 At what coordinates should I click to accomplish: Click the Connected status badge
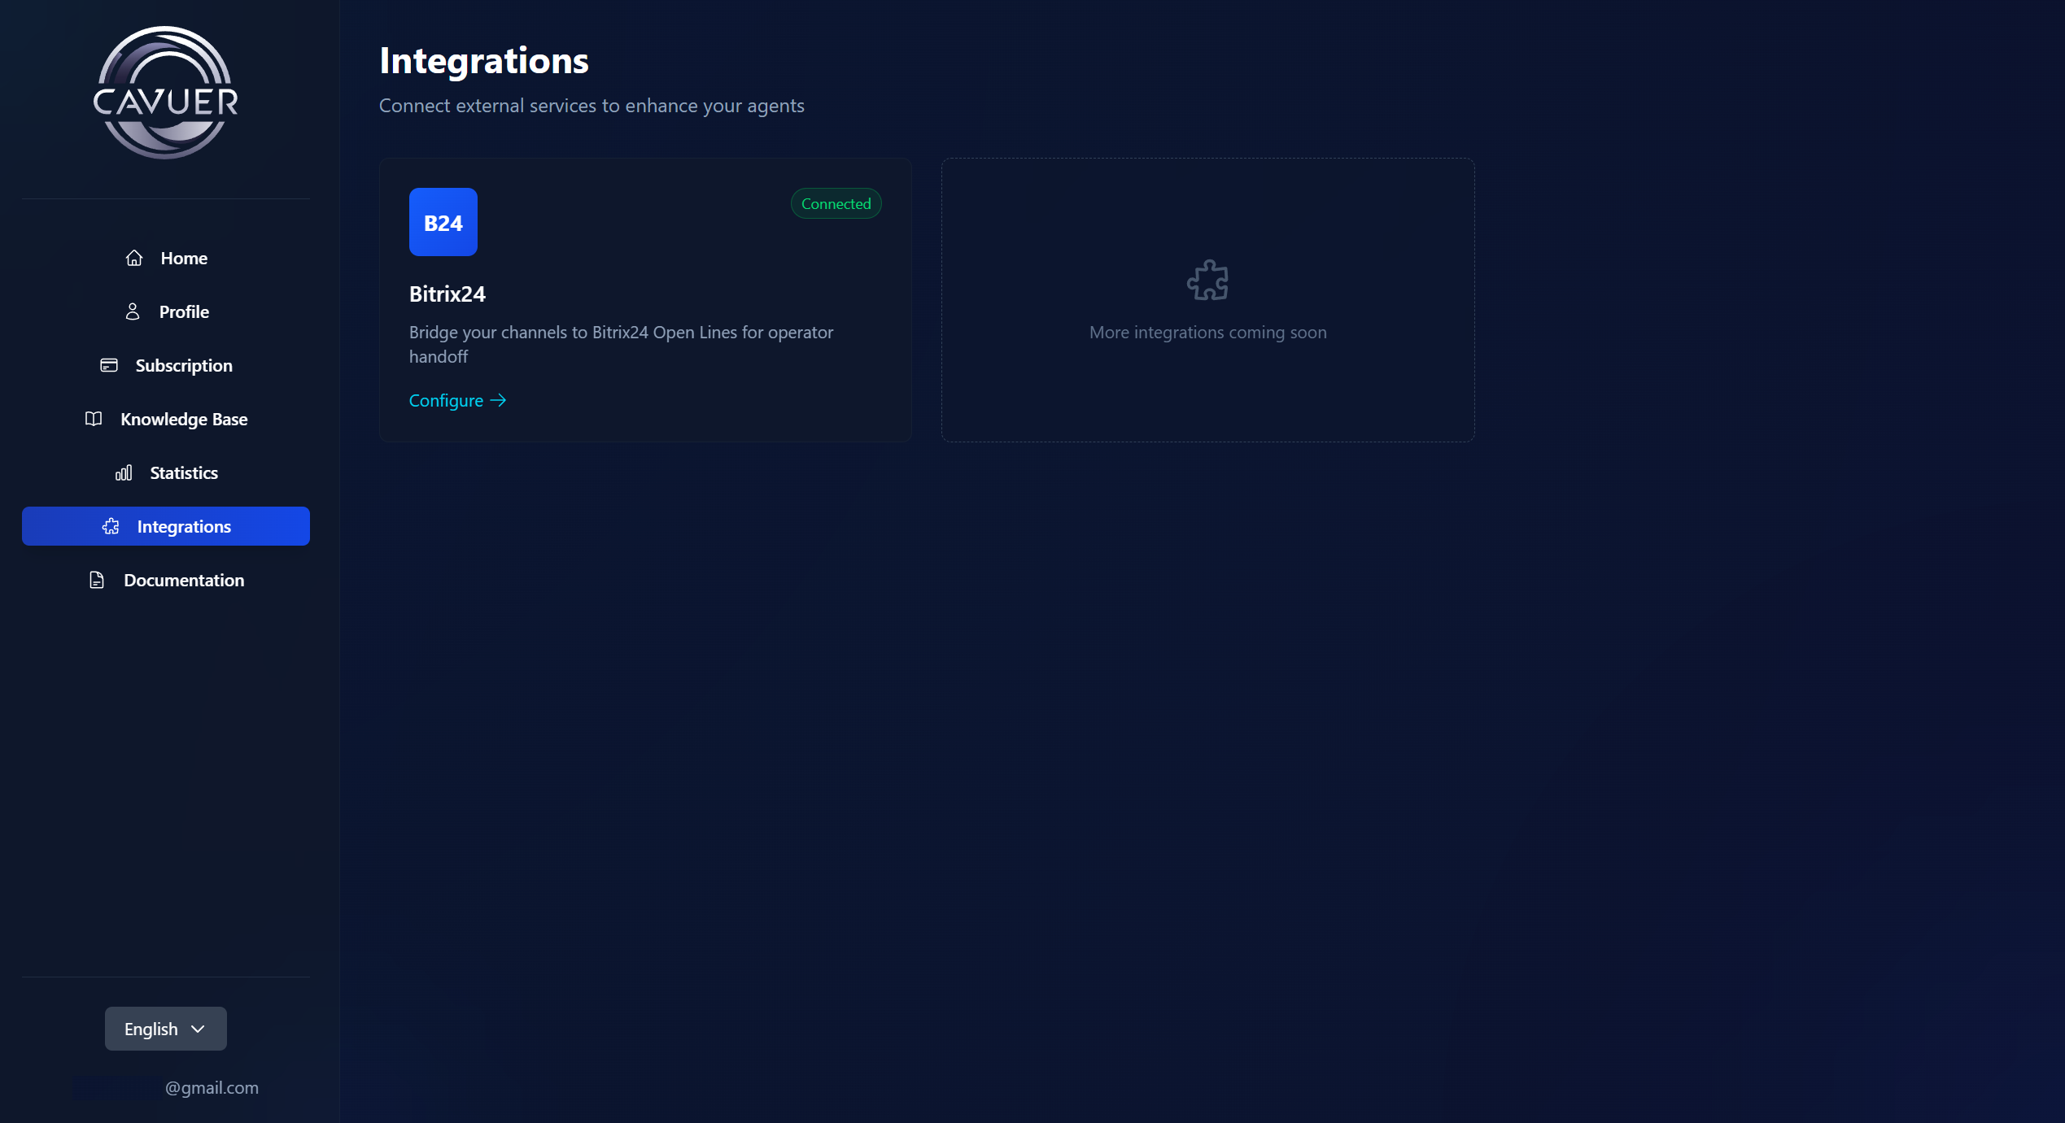(x=836, y=203)
